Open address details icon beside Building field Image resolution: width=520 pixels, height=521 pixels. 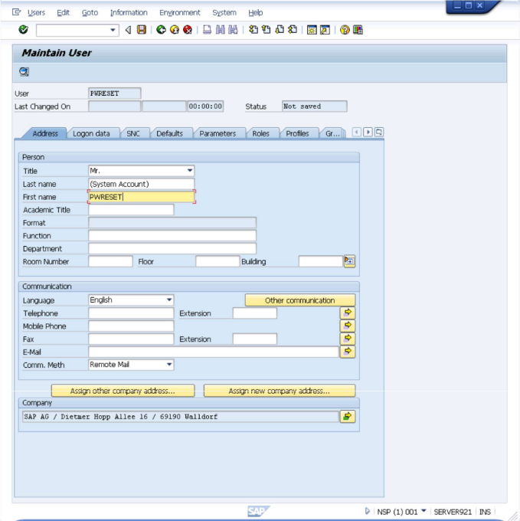click(349, 261)
